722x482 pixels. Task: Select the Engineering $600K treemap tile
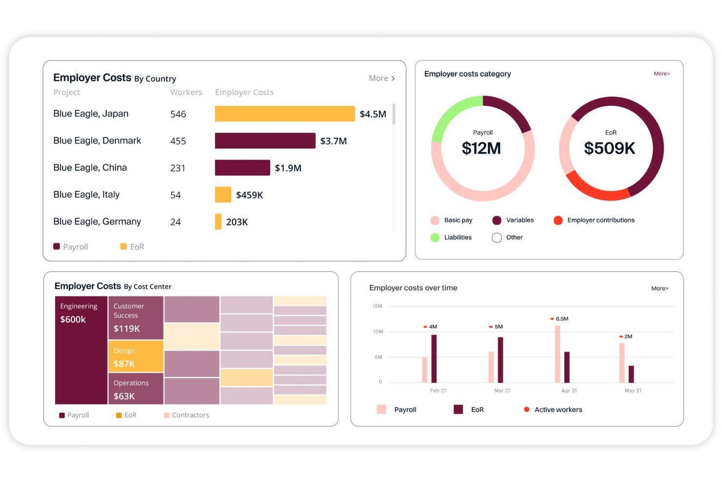[81, 350]
